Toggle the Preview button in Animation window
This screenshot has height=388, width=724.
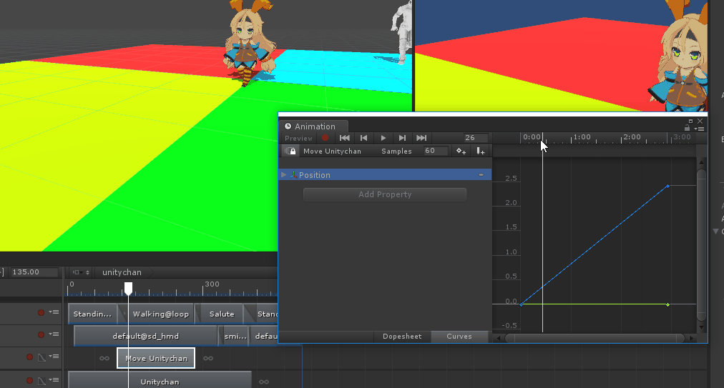pos(298,138)
